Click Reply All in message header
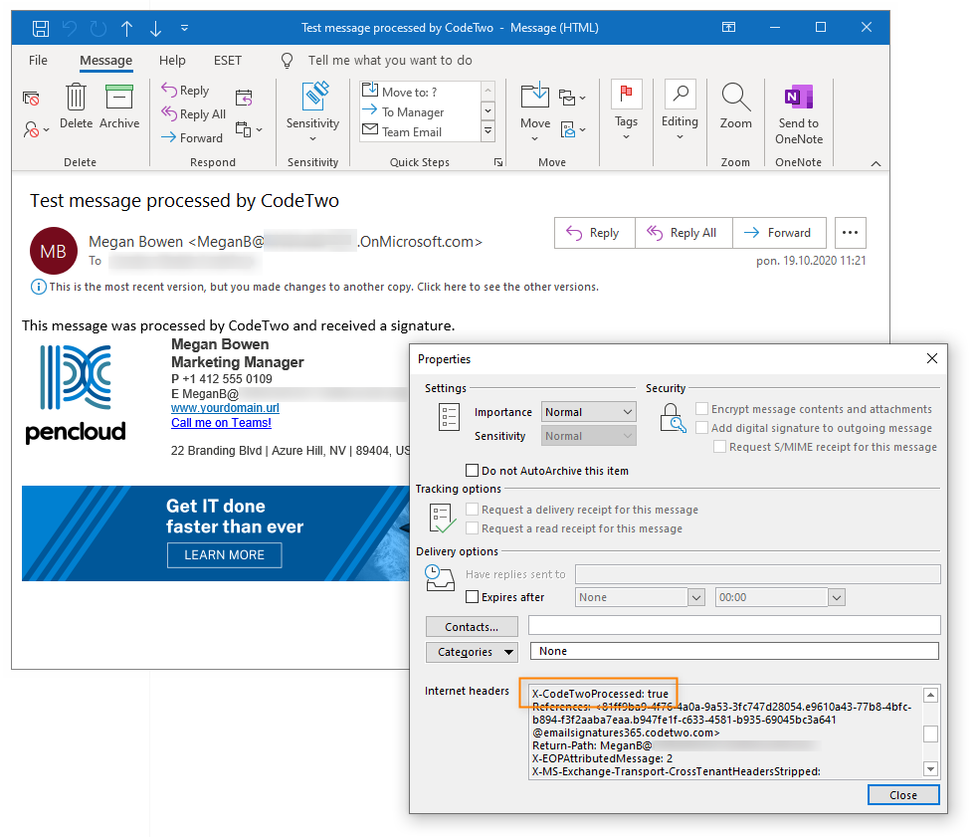Image resolution: width=976 pixels, height=837 pixels. pyautogui.click(x=683, y=233)
